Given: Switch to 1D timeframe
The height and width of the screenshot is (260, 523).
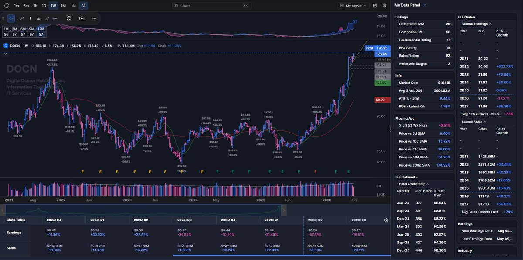Looking at the screenshot, I should pos(44,6).
